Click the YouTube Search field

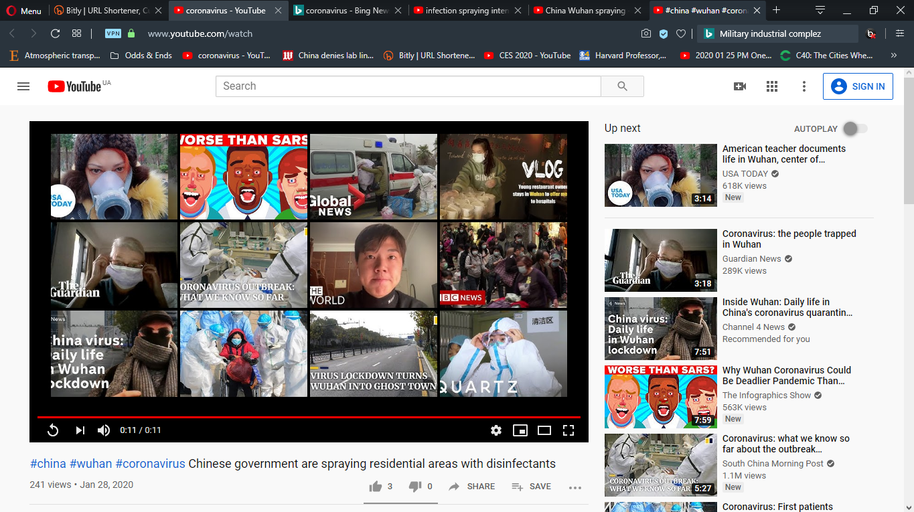tap(408, 86)
